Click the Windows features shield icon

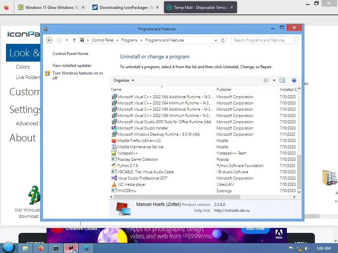click(x=48, y=73)
